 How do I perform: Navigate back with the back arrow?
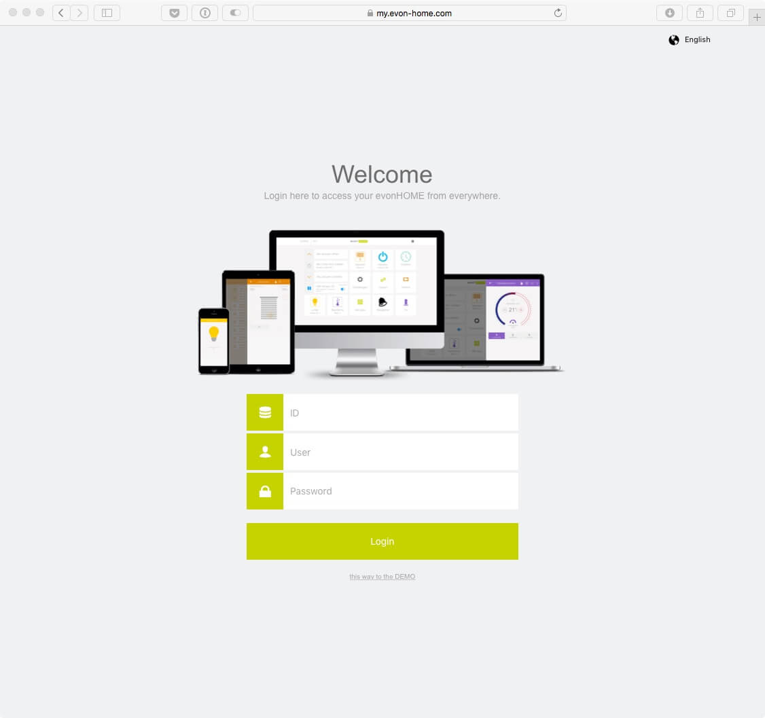pyautogui.click(x=60, y=12)
